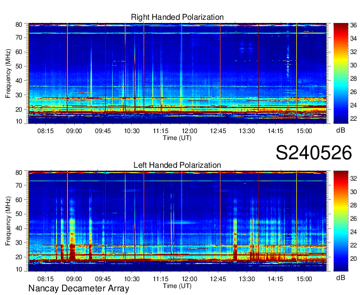Click 30 MHz tick of Right Handed plot
This screenshot has height=295, width=363.
pyautogui.click(x=19, y=95)
